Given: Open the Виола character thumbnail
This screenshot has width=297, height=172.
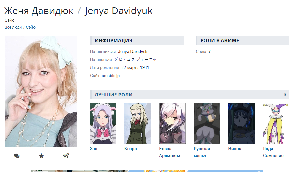Looking at the screenshot, I should (241, 123).
